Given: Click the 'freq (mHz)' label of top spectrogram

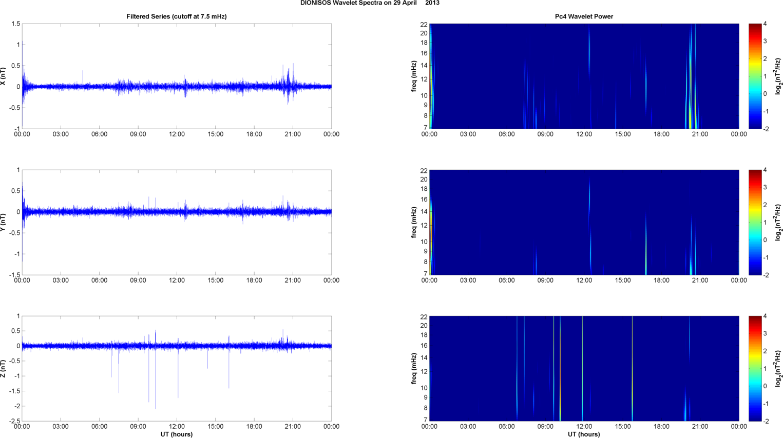Looking at the screenshot, I should coord(414,76).
